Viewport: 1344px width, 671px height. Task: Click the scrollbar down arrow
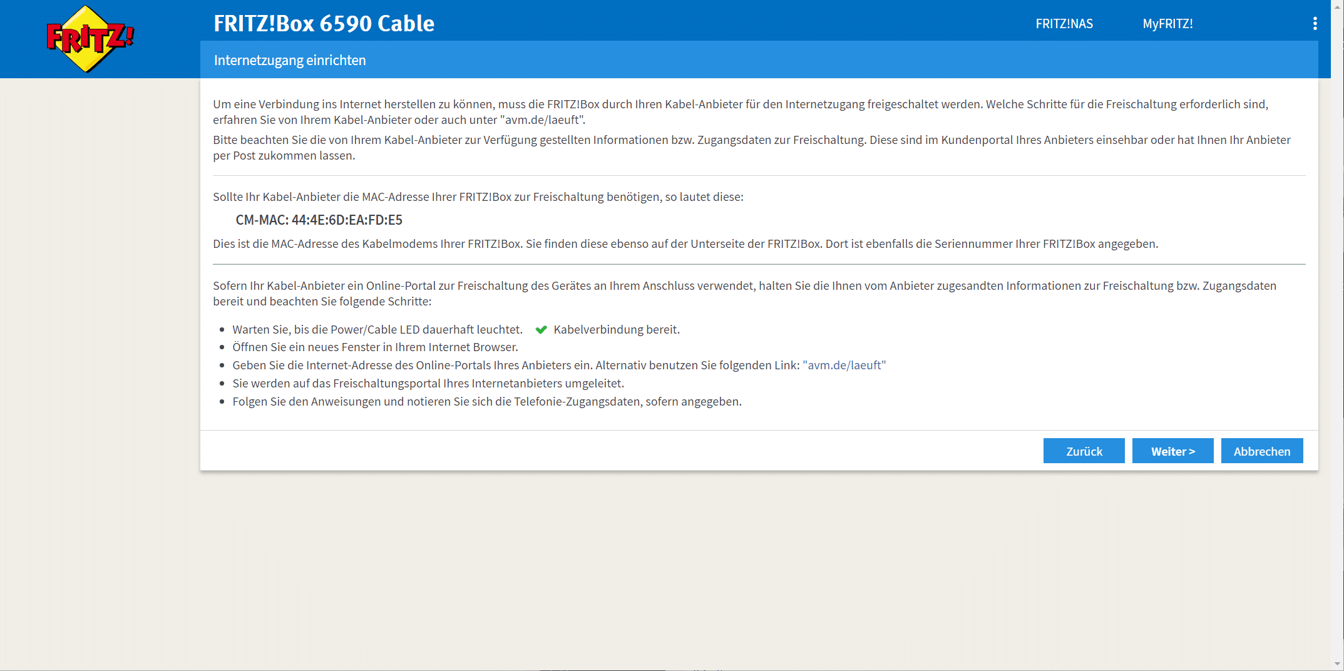coord(1337,663)
